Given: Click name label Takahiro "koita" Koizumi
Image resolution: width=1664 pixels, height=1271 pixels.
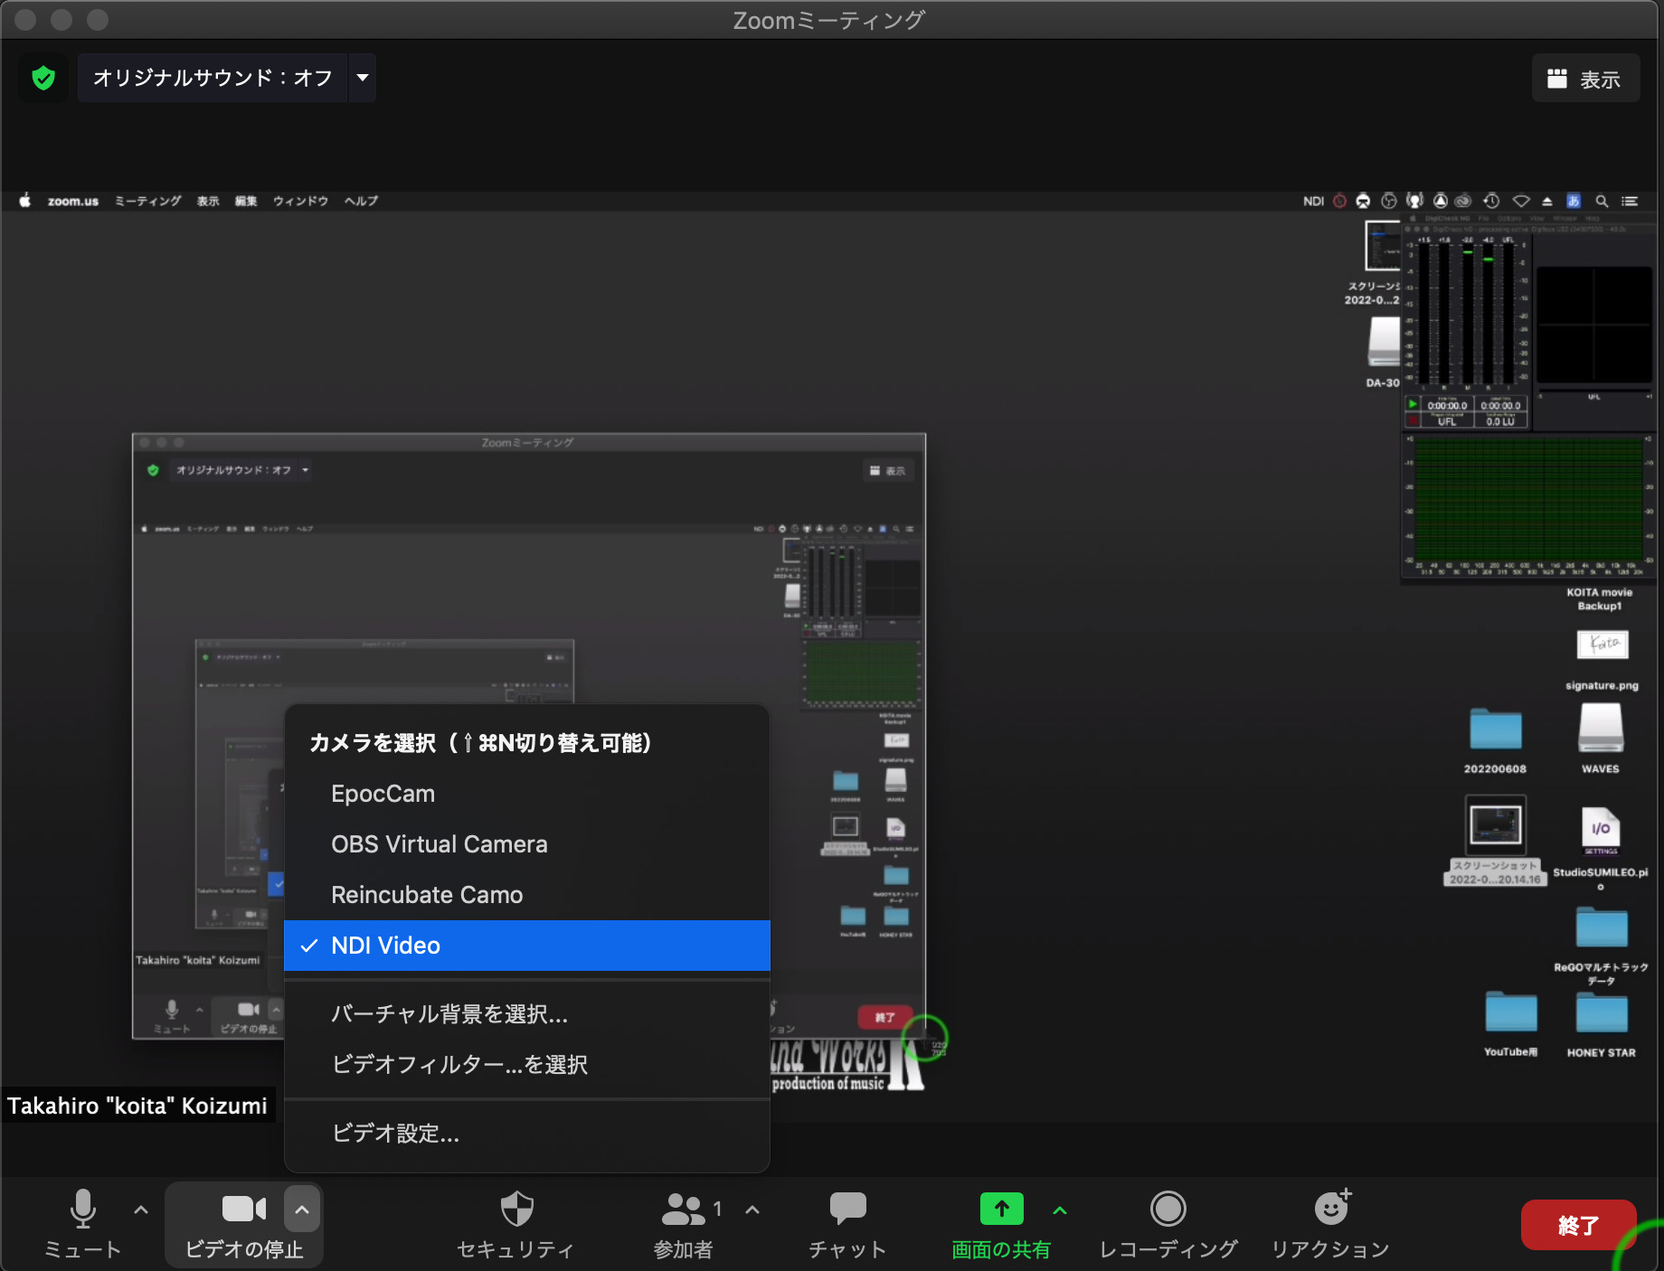Looking at the screenshot, I should pyautogui.click(x=137, y=1106).
